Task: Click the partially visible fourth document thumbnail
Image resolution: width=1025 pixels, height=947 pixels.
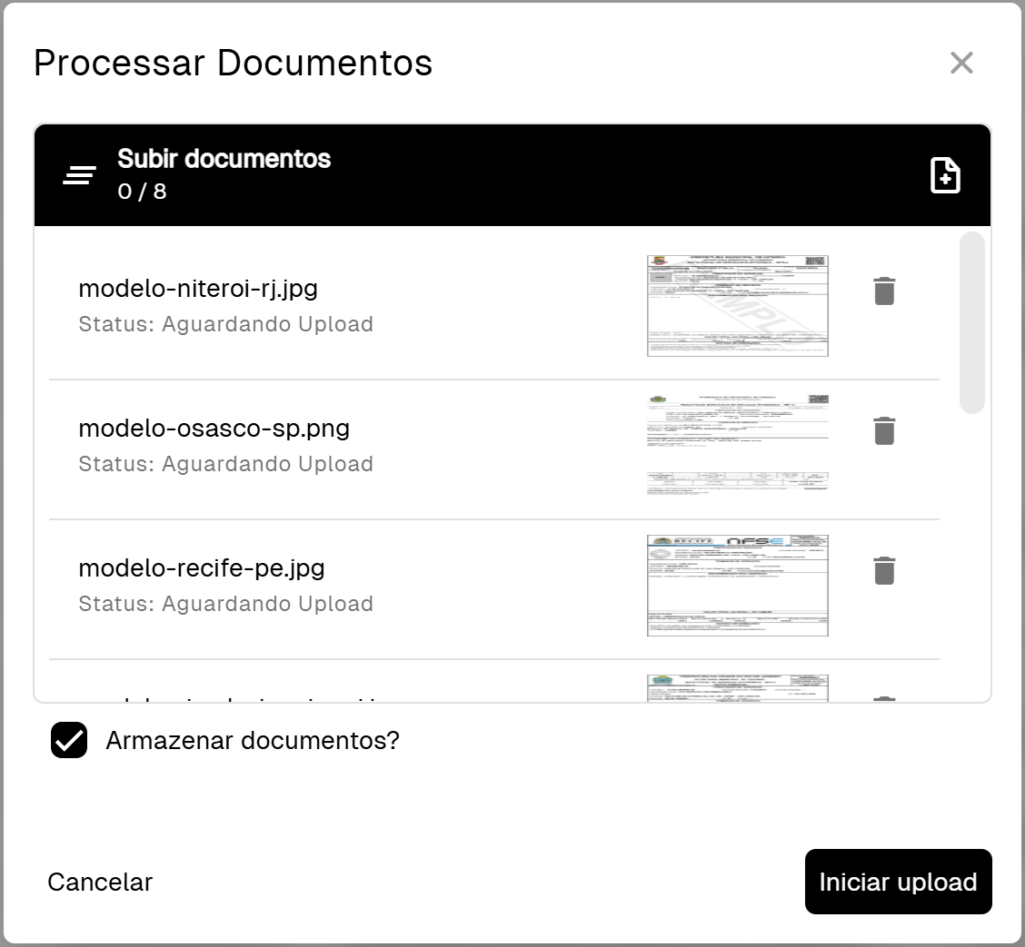Action: click(737, 687)
